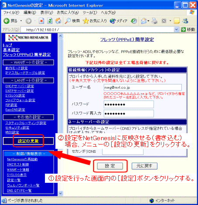Click the 設定の更新 link in sidebar
The width and height of the screenshot is (198, 205).
[28, 141]
